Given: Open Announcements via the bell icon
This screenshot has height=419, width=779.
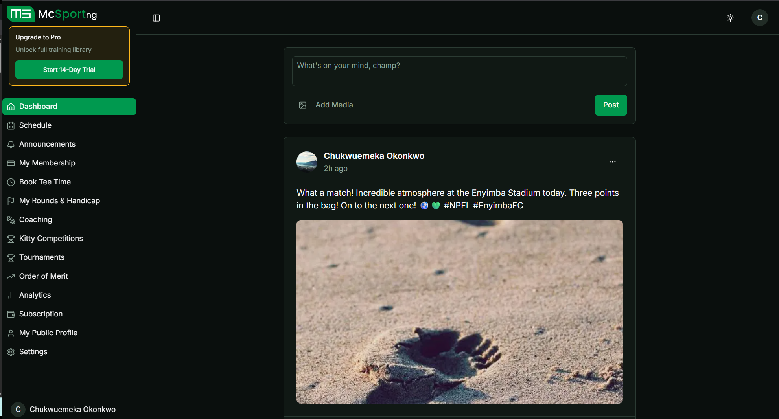Looking at the screenshot, I should coord(11,144).
